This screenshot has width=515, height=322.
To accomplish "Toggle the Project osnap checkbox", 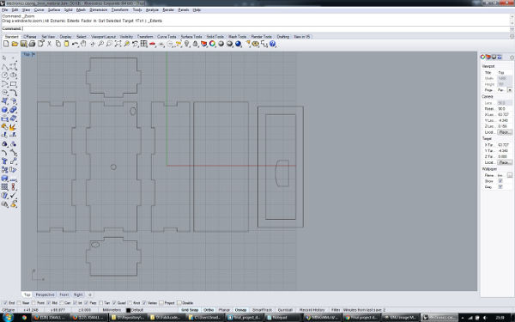I will [161, 302].
